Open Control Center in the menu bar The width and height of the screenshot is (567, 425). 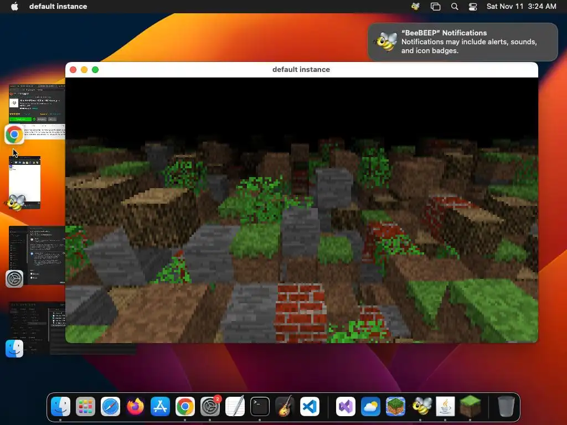coord(473,7)
